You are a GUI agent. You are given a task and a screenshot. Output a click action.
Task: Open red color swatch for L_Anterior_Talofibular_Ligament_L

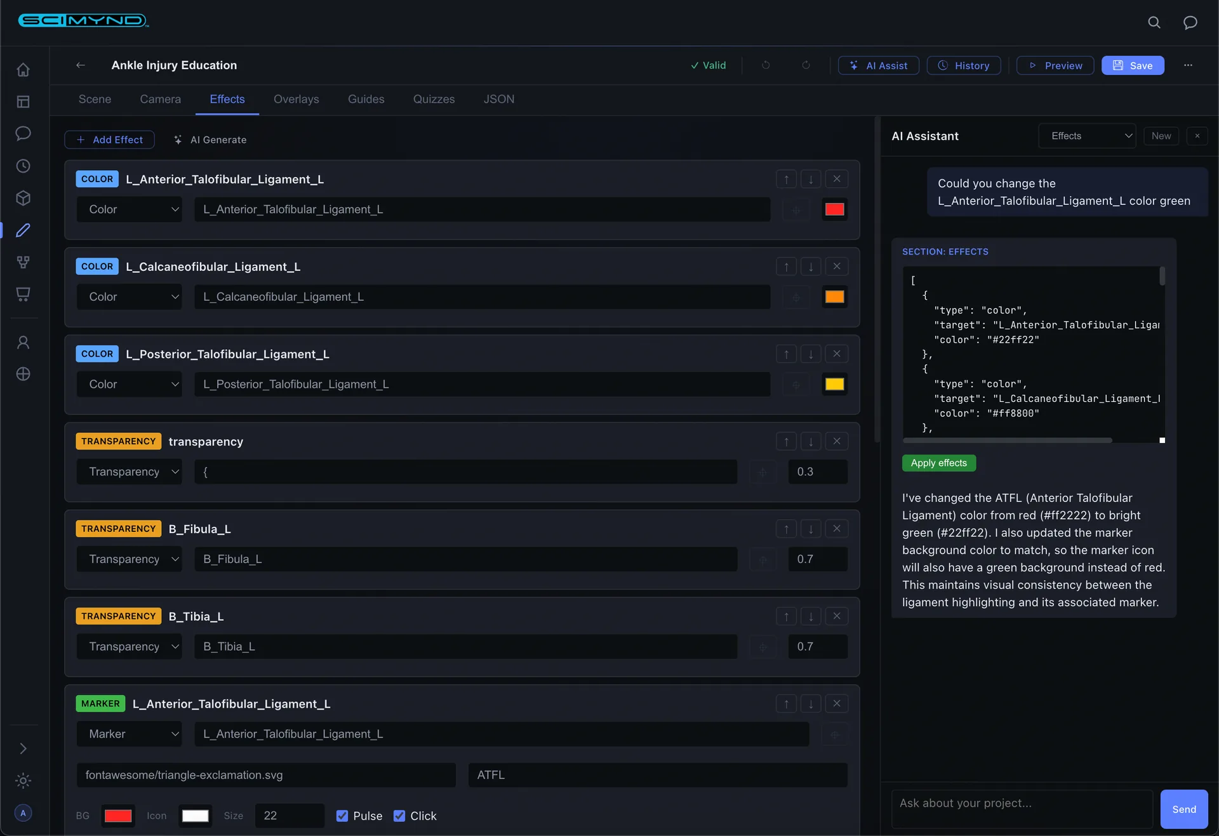tap(834, 209)
